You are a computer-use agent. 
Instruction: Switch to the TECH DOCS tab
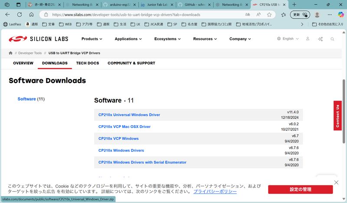pos(88,63)
